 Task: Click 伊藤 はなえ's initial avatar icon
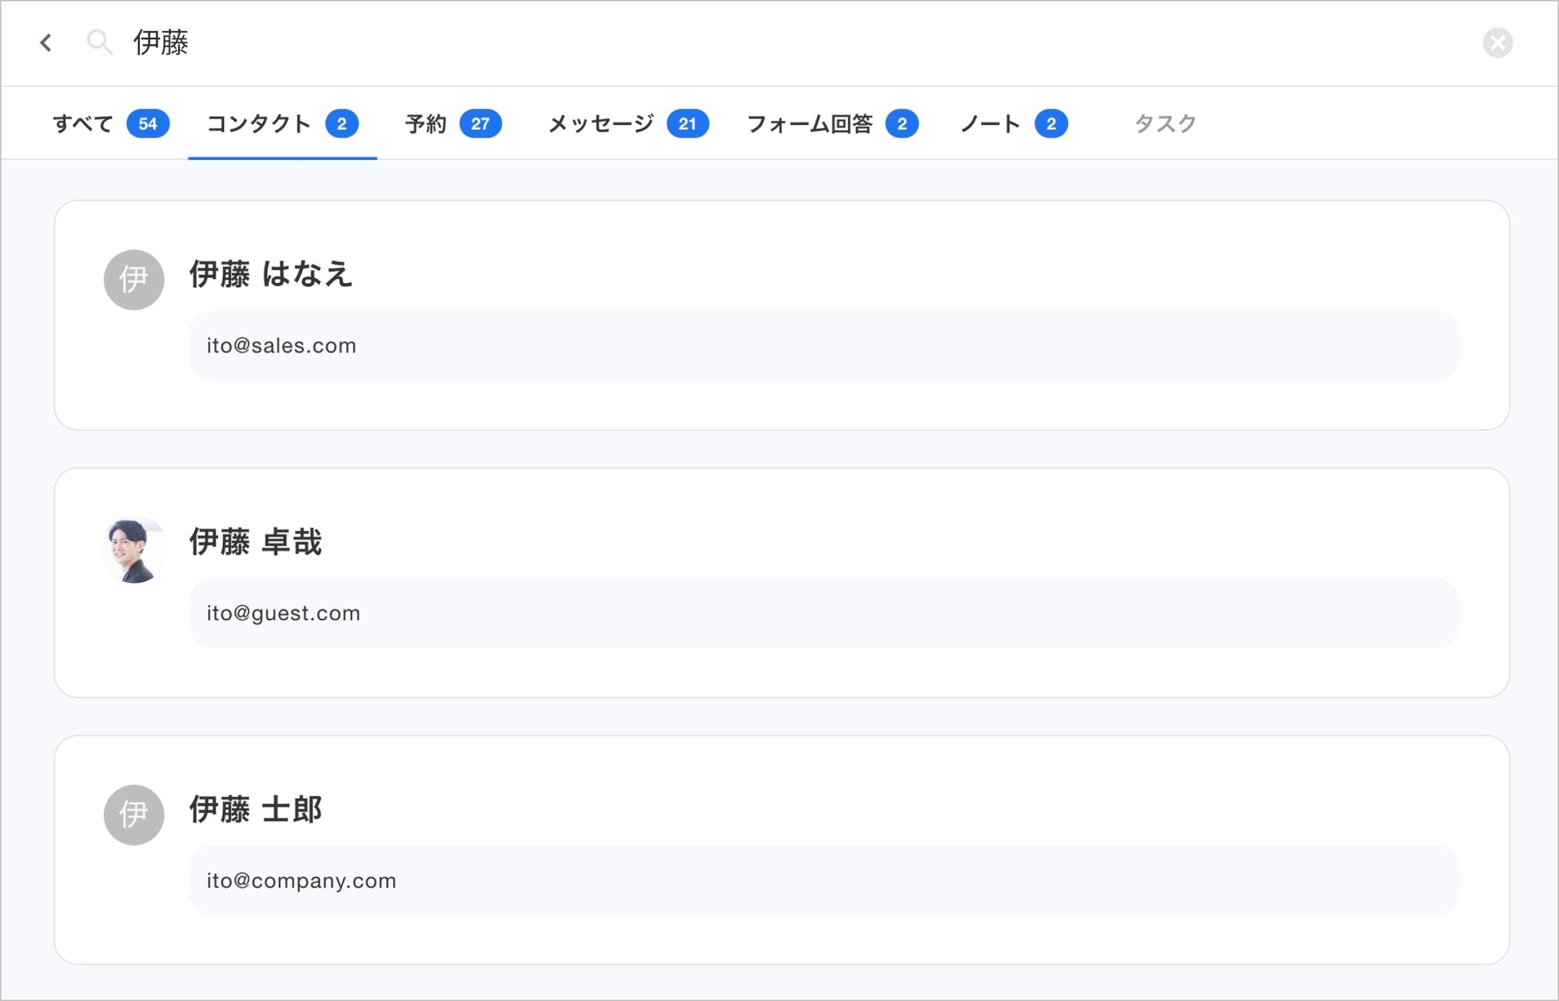tap(133, 280)
